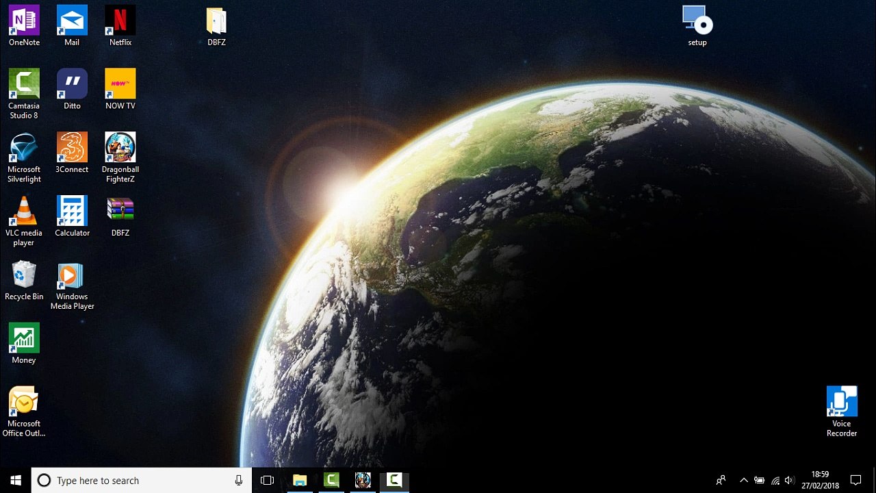
Task: Select the VLC media player icon
Action: (x=24, y=222)
